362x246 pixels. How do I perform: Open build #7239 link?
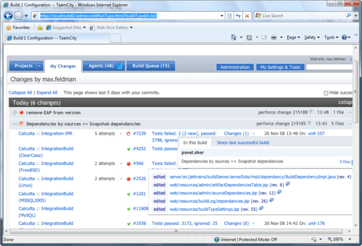pos(140,133)
